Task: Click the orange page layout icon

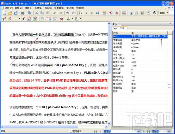Action: 104,13
